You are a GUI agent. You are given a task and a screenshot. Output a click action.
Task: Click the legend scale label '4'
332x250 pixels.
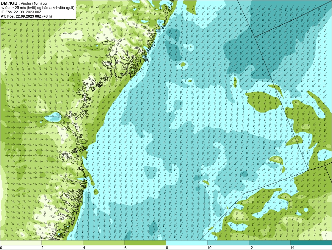[84, 248]
